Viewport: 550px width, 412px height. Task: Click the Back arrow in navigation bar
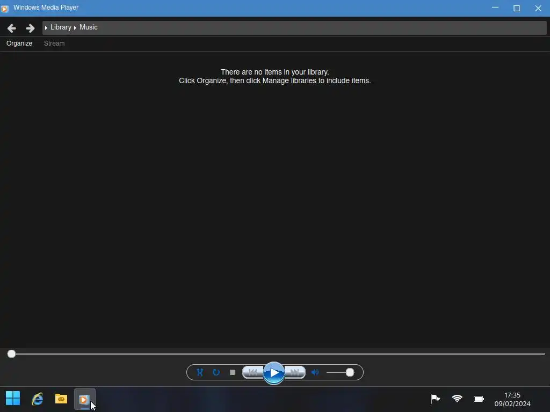[x=12, y=28]
